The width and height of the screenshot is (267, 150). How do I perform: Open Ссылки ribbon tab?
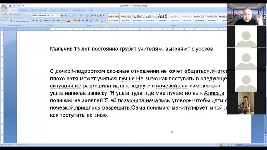click(x=54, y=10)
